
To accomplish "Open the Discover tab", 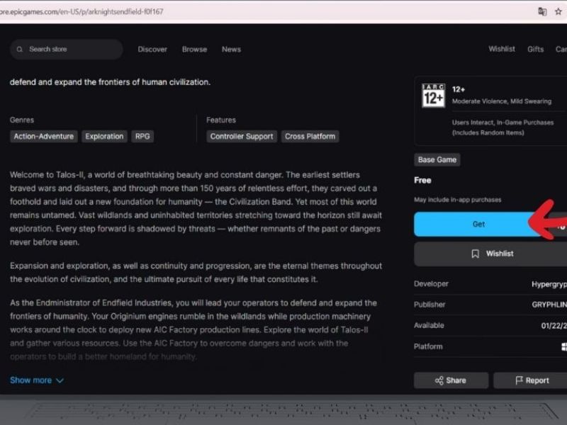I will pyautogui.click(x=152, y=50).
